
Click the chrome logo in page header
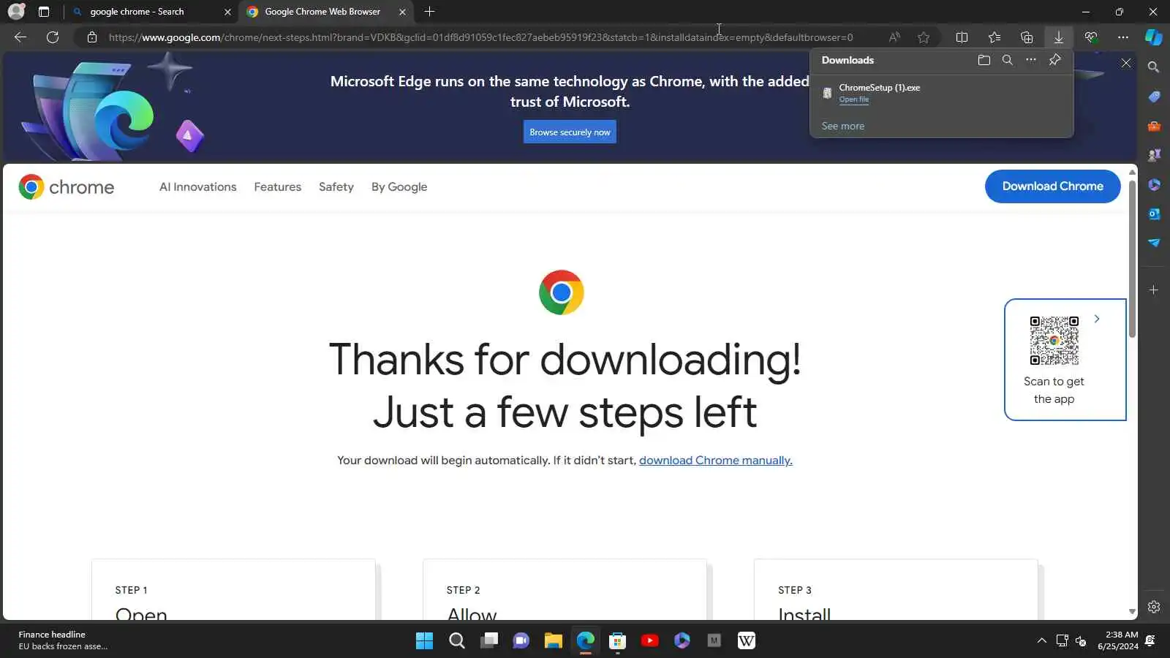(67, 187)
